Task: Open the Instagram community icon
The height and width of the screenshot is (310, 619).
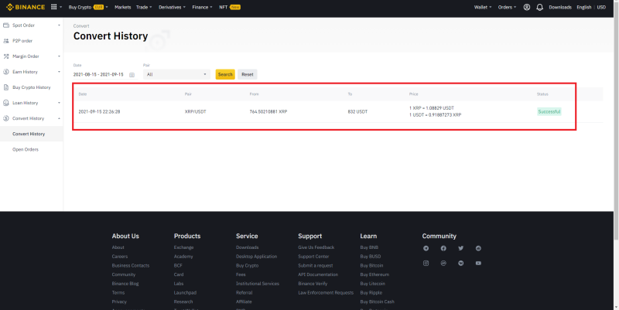Action: coord(426,263)
